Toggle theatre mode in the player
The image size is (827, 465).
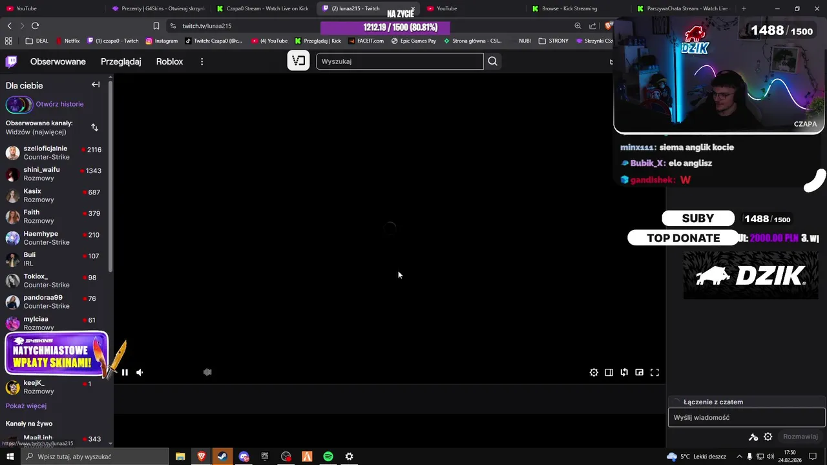(x=609, y=372)
